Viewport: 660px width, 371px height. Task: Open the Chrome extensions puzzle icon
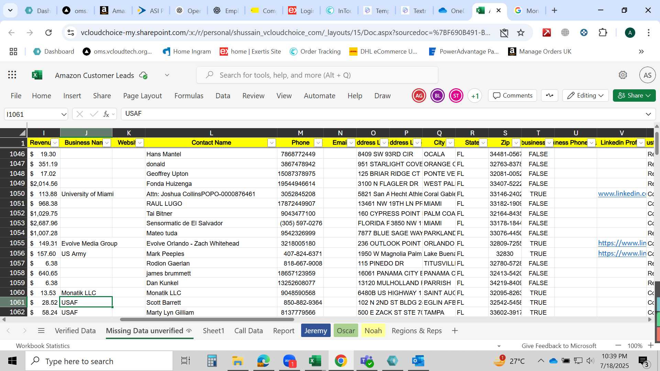tap(603, 33)
